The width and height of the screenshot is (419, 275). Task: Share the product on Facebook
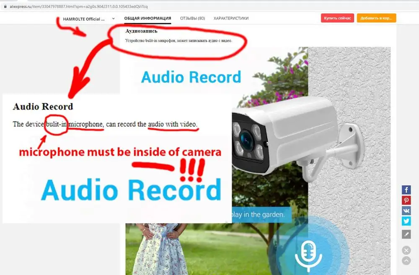coord(406,190)
